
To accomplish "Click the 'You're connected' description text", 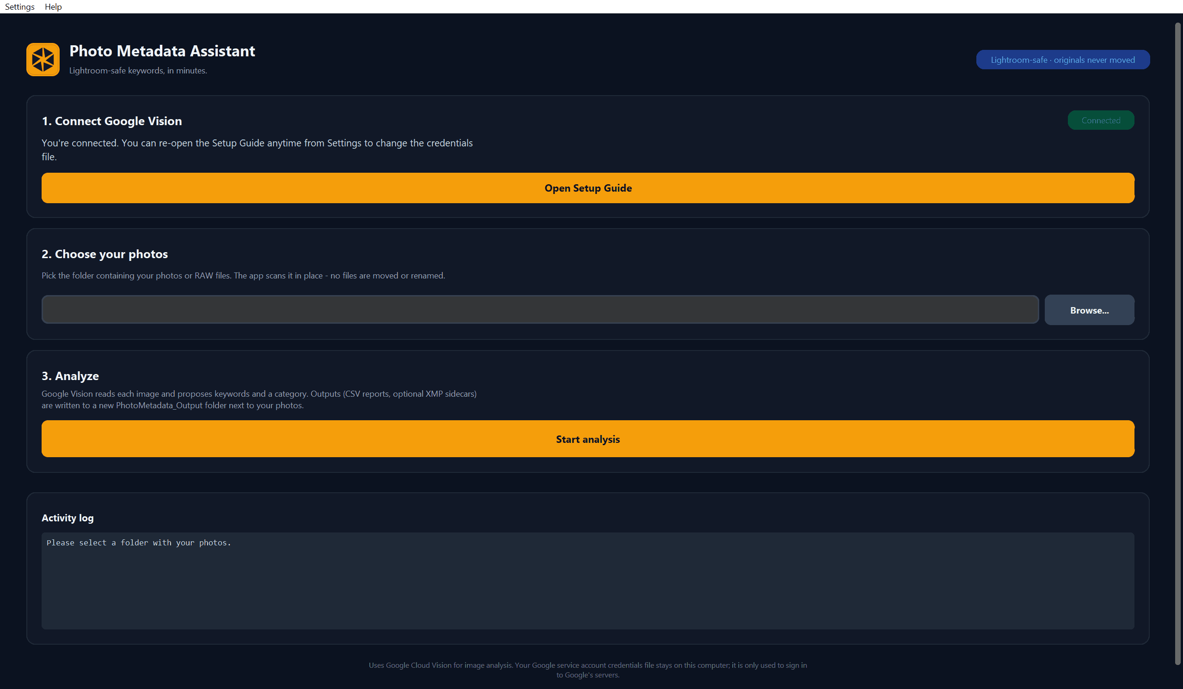I will point(257,150).
